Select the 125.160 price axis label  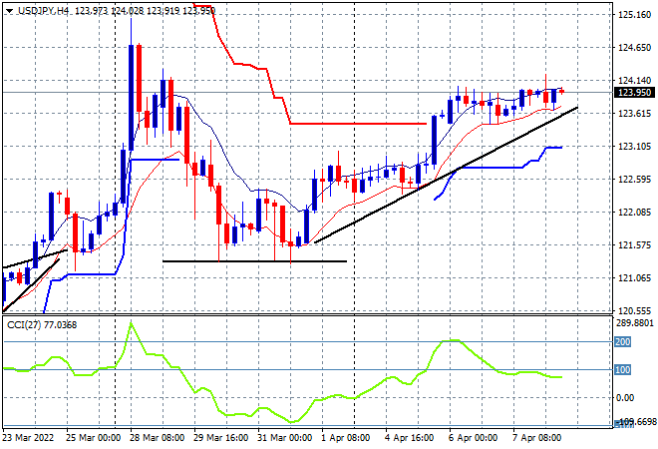click(x=634, y=15)
